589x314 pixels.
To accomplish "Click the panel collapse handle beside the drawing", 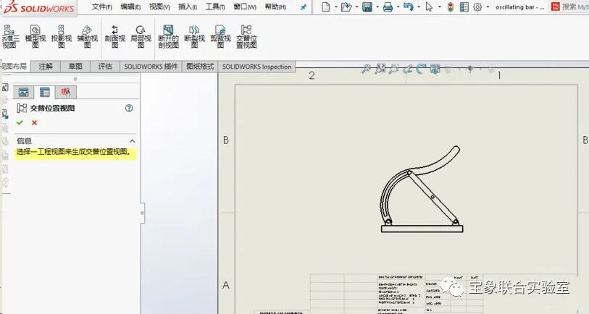I will tap(143, 213).
